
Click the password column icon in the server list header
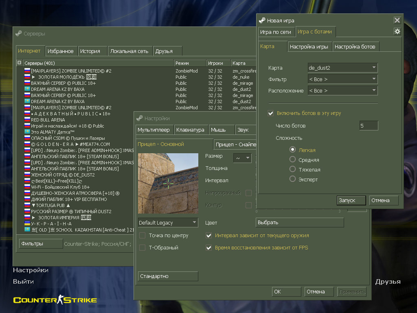[19, 63]
